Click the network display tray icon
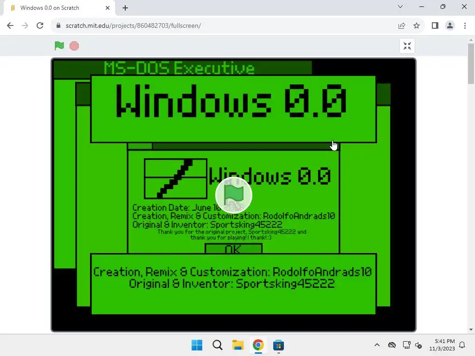475x356 pixels. coord(406,345)
